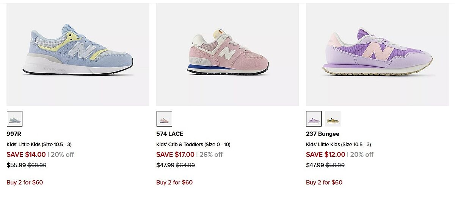Click Kids' Crib & Toddlers size text
Viewport: 455px width, 214px height.
coord(193,144)
